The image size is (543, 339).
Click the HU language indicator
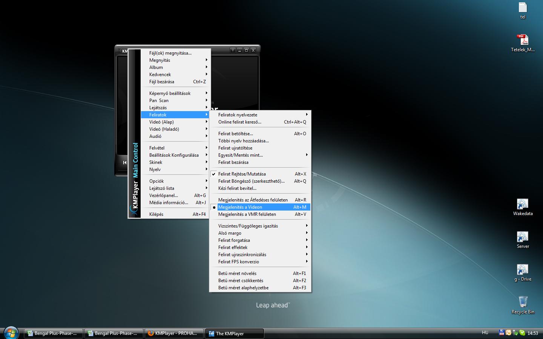[x=485, y=333]
